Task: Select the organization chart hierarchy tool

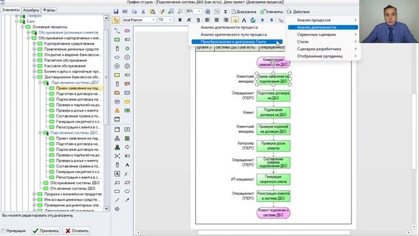Action: point(117,138)
